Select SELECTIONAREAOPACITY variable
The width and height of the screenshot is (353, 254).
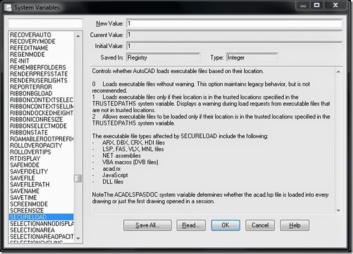point(42,237)
